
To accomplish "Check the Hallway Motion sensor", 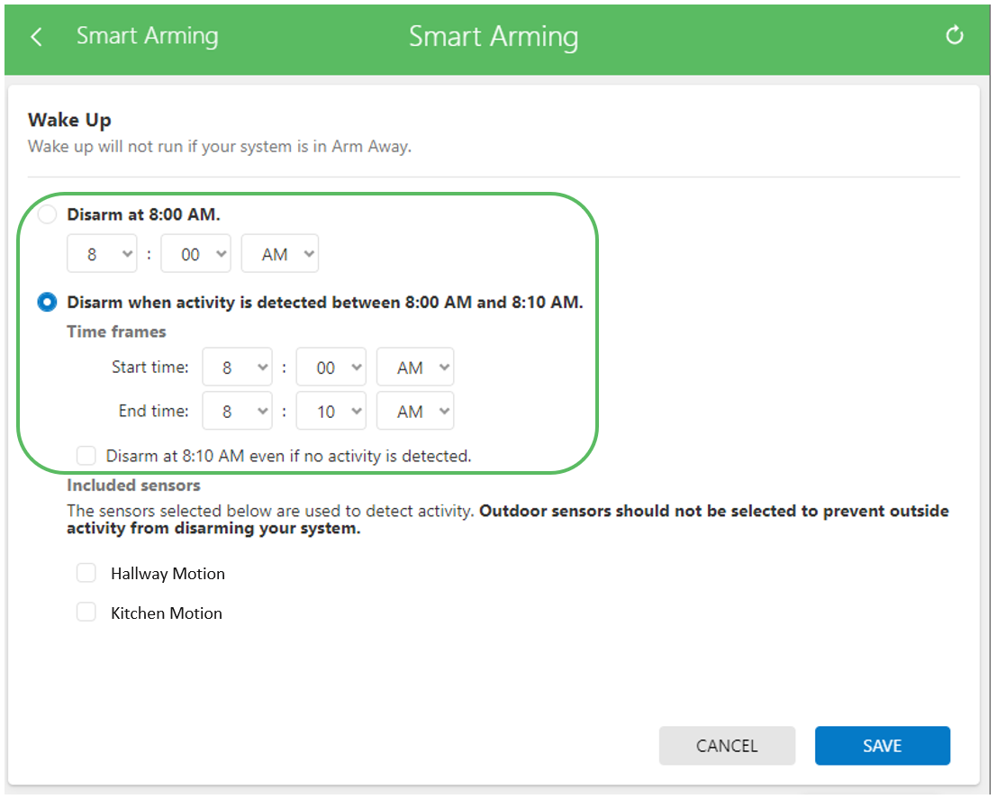I will pyautogui.click(x=86, y=573).
